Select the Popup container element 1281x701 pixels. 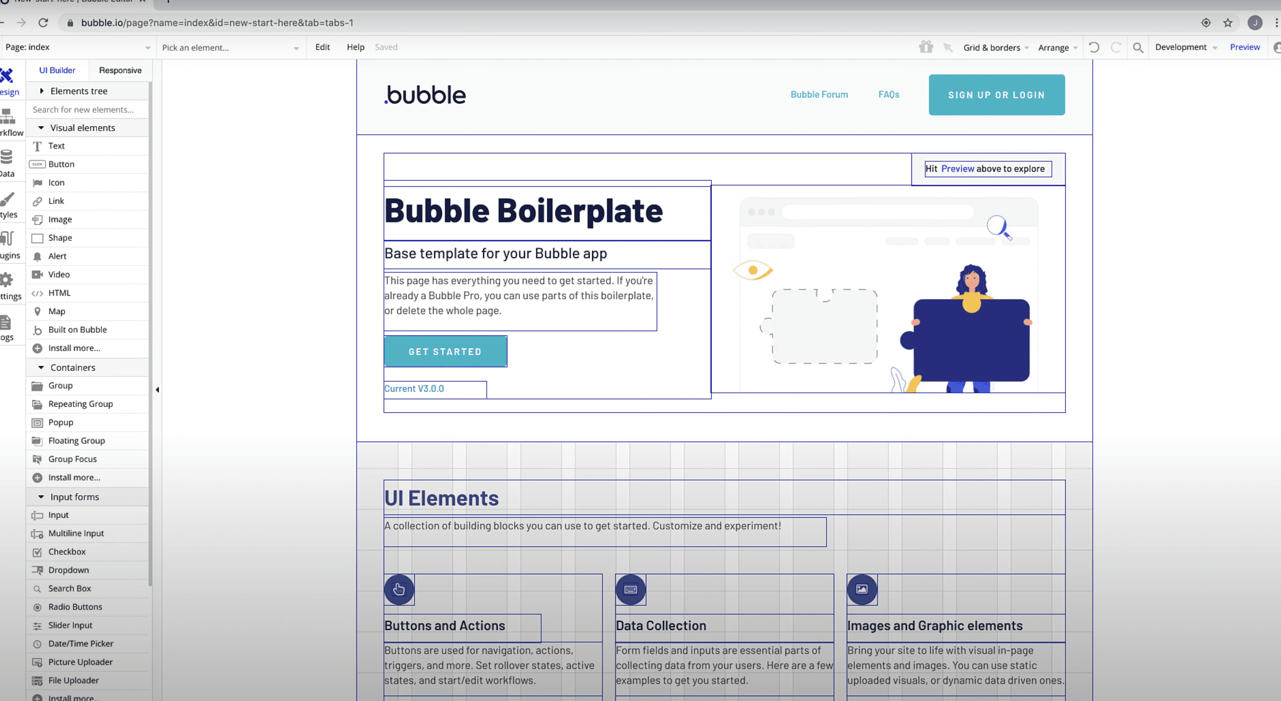(88, 422)
